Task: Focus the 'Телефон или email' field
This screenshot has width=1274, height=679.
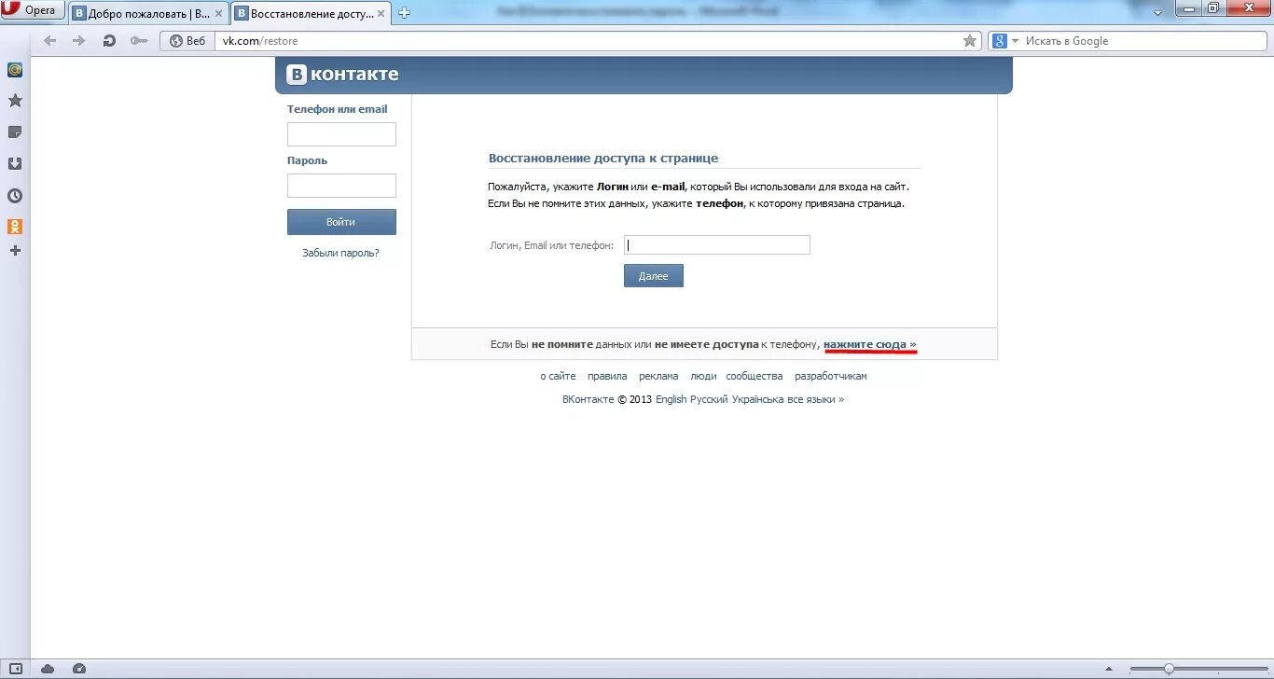Action: point(341,134)
